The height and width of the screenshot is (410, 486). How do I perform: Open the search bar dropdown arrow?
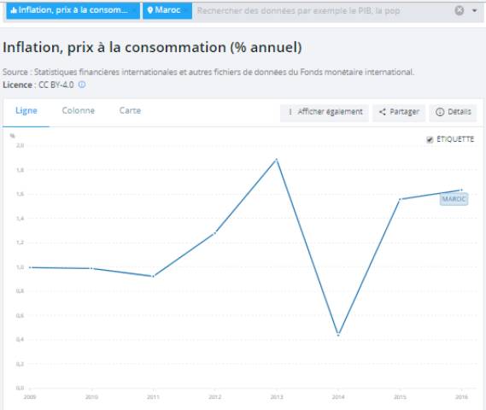click(x=474, y=10)
